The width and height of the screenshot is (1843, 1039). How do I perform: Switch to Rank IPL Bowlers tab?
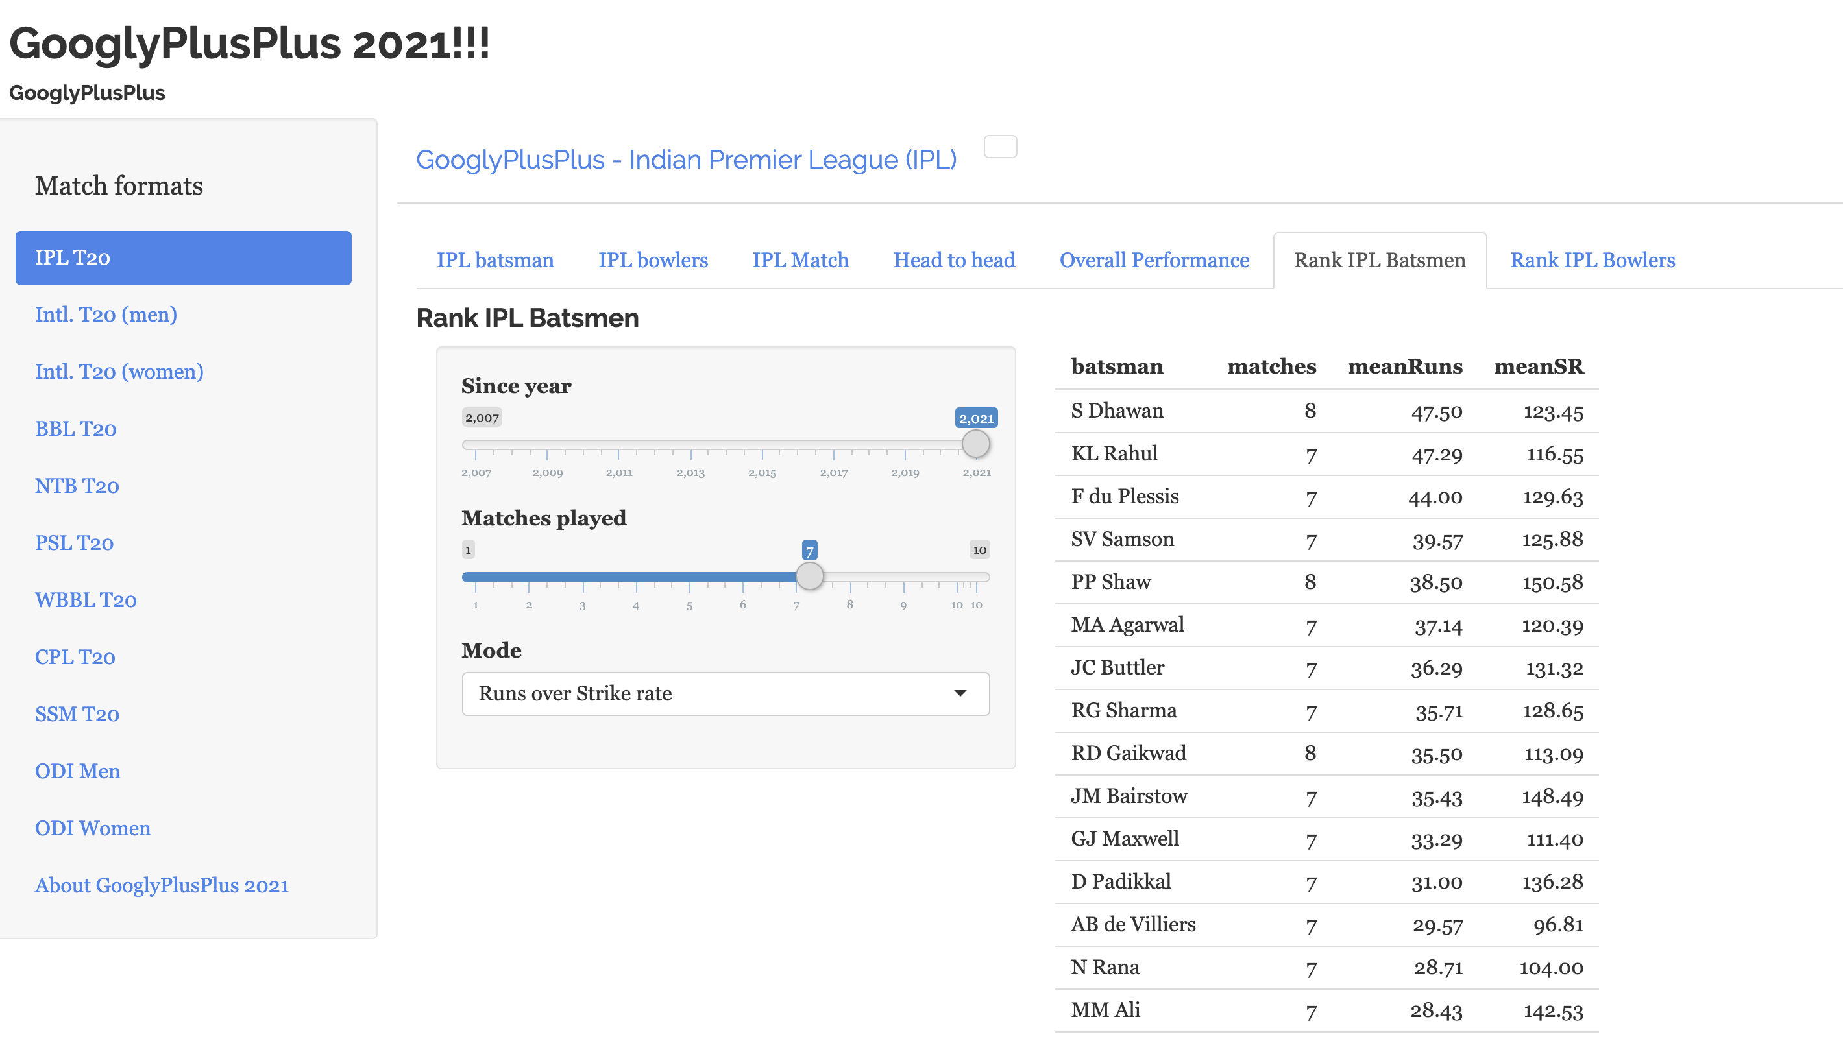pyautogui.click(x=1593, y=260)
